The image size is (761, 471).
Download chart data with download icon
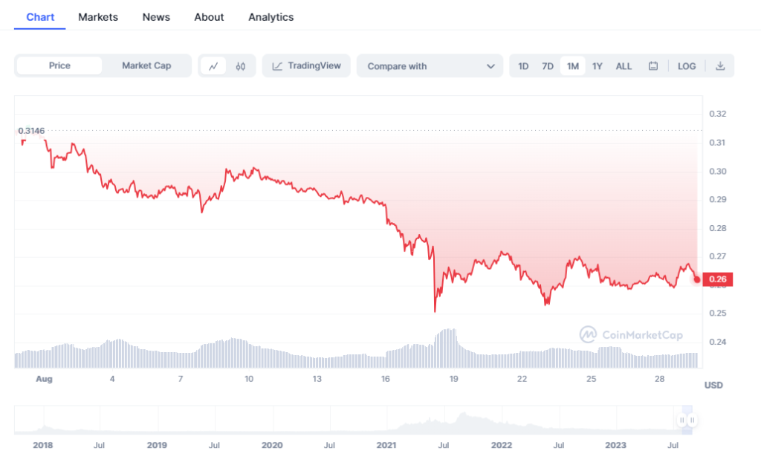point(720,66)
